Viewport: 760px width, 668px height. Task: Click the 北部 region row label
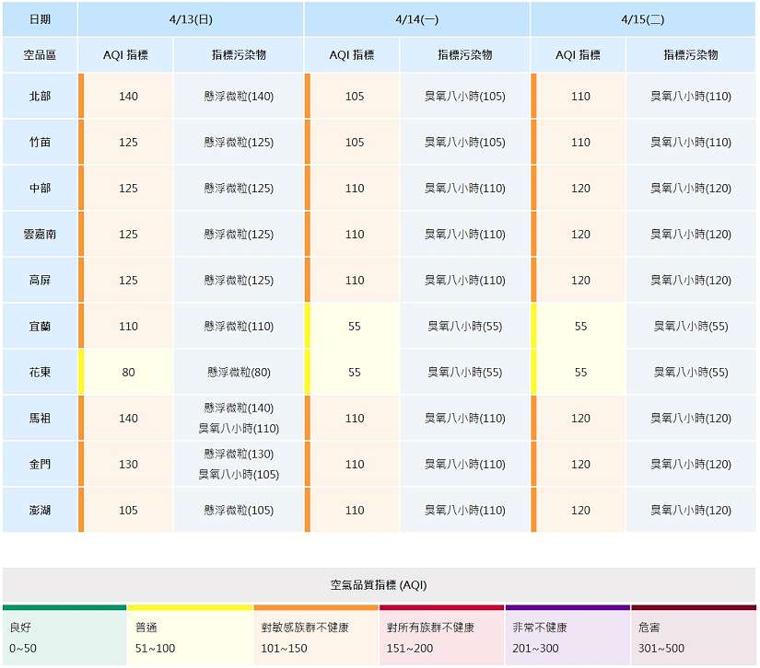click(40, 97)
